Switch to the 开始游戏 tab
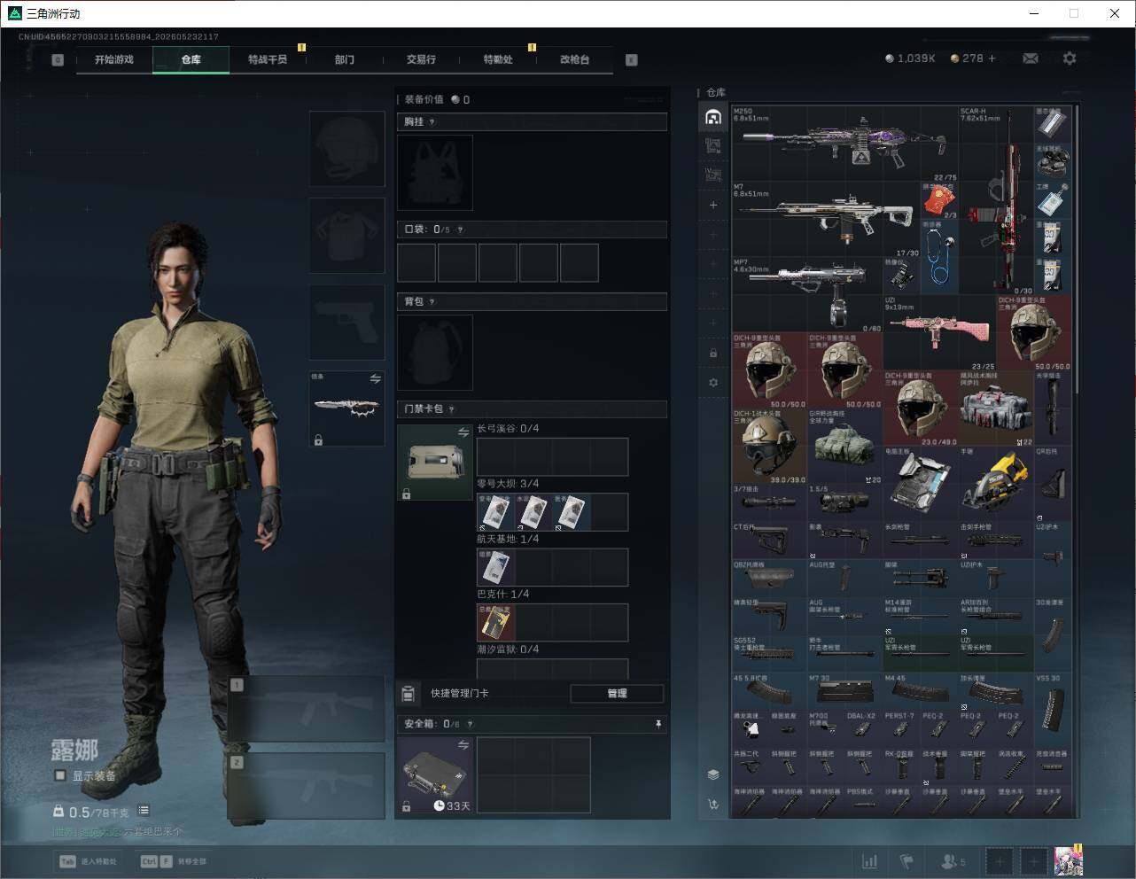The image size is (1136, 879). 114,59
